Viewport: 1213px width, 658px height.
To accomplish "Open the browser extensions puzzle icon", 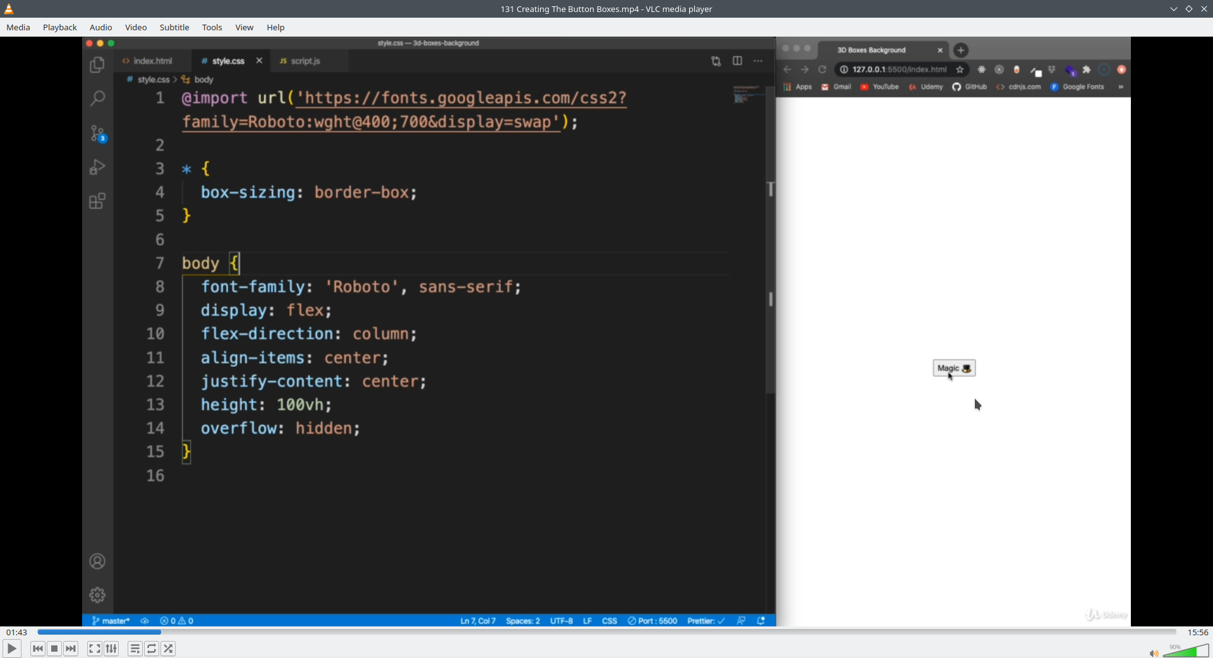I will pos(1087,69).
